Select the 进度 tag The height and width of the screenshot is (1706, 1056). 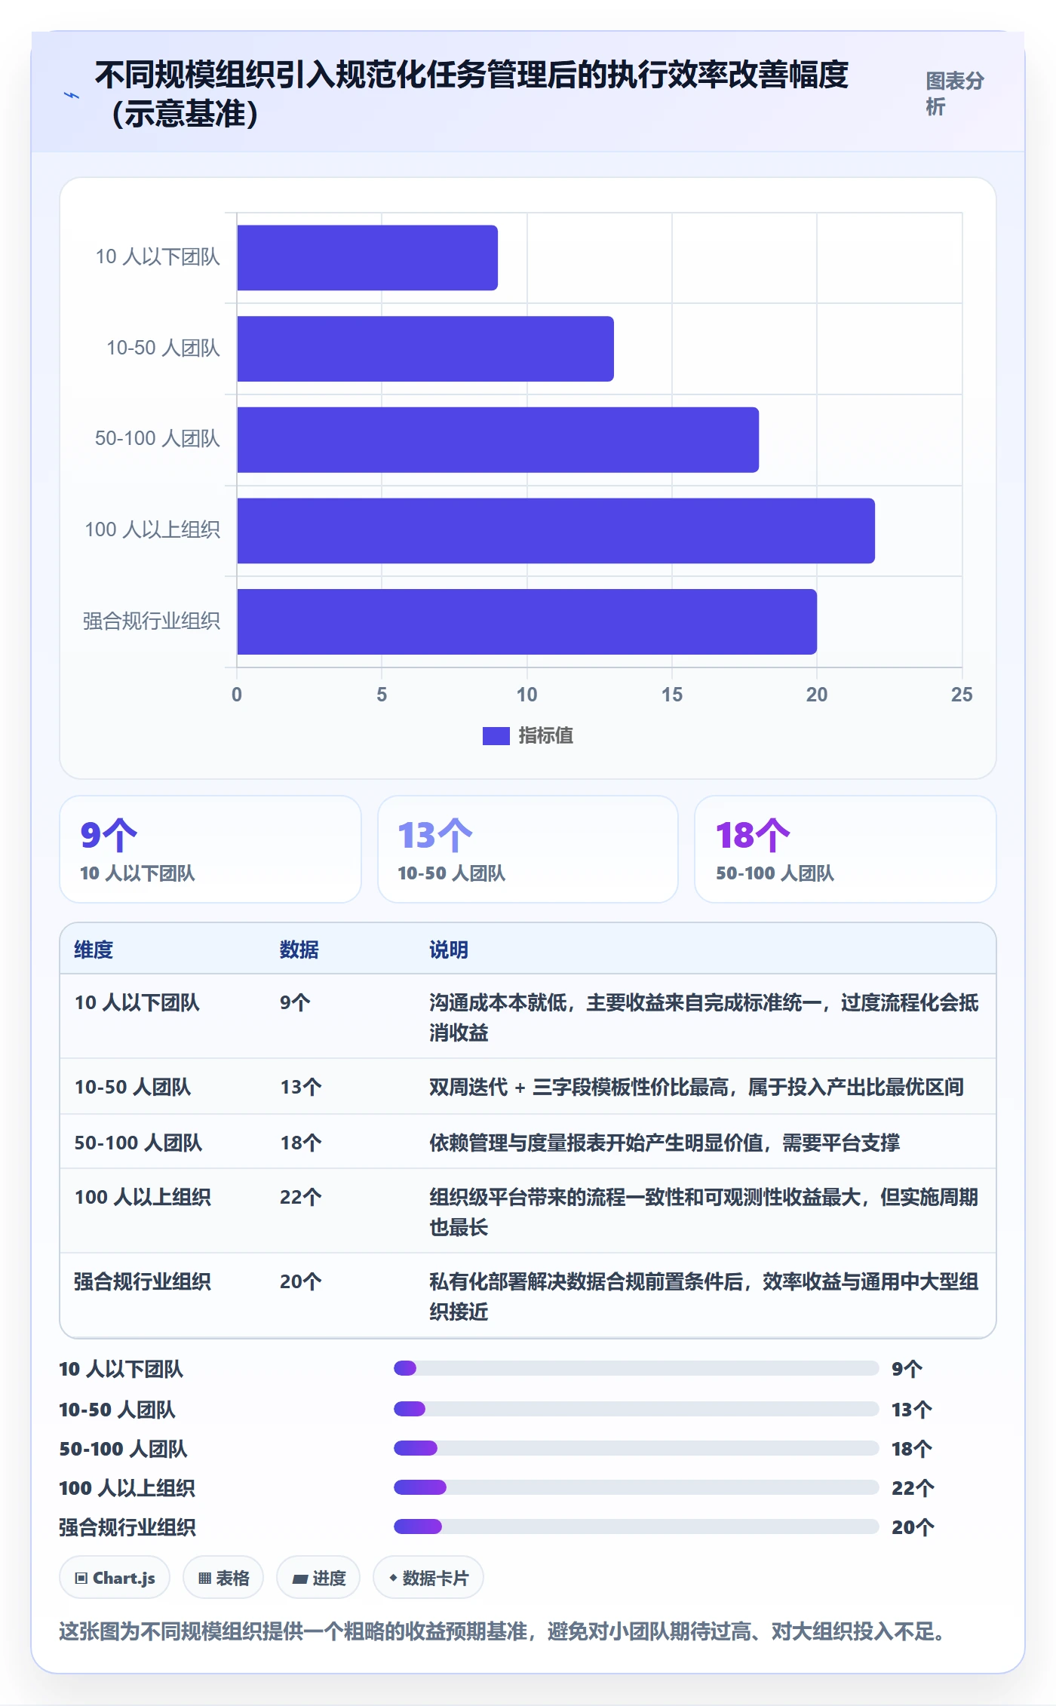318,1577
